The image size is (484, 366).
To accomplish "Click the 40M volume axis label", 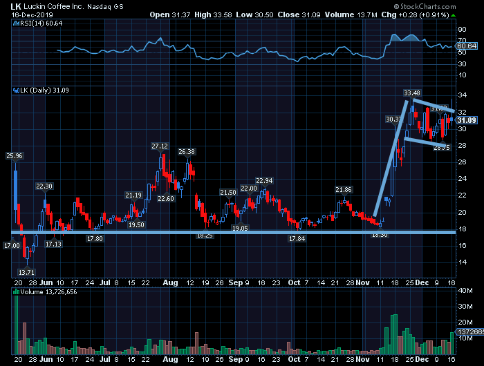I will tap(465, 291).
